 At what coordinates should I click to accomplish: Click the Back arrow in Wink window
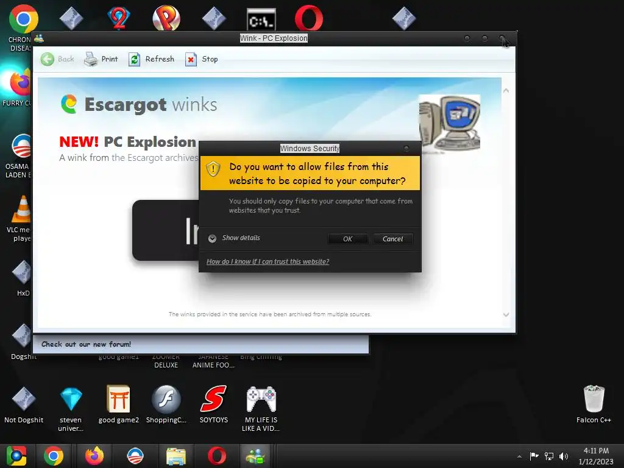pyautogui.click(x=48, y=59)
